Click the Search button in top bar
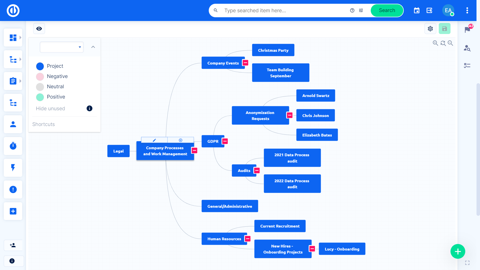 click(386, 10)
